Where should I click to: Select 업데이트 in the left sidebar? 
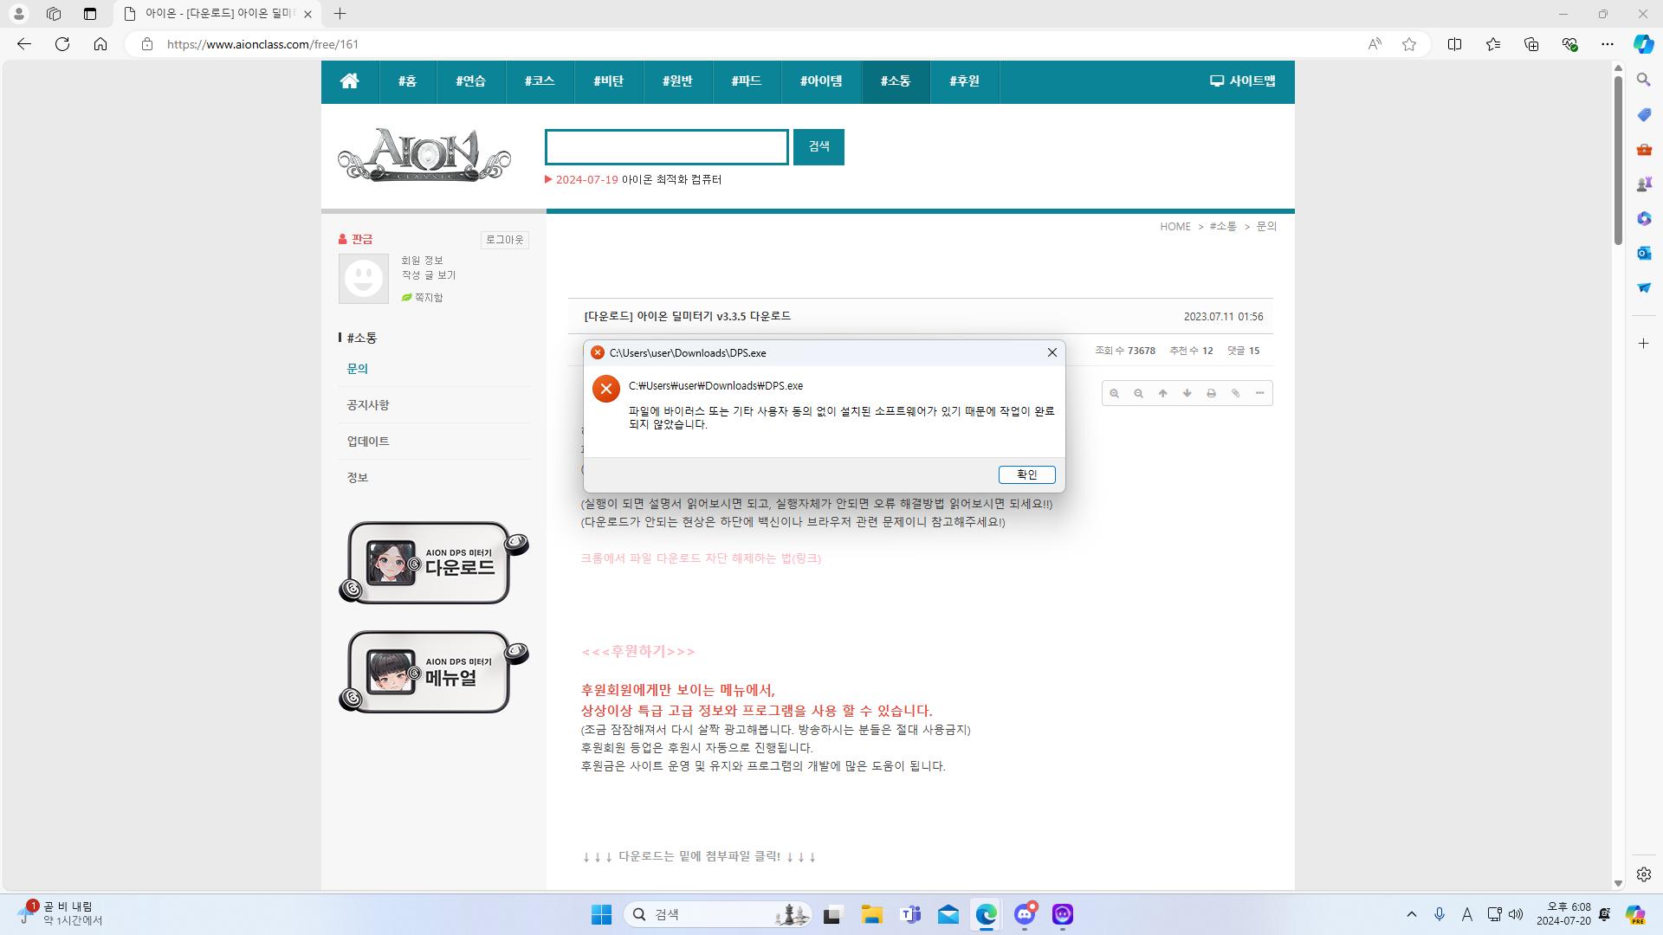click(x=368, y=442)
